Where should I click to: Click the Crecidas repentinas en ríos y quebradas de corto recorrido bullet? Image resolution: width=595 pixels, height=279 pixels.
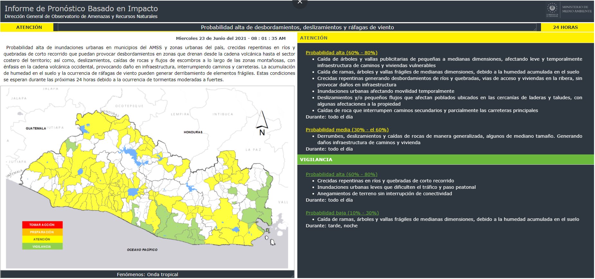(x=386, y=181)
